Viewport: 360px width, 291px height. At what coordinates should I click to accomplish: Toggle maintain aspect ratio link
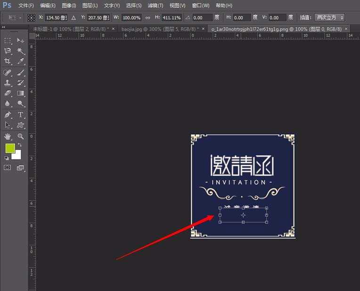tap(147, 17)
